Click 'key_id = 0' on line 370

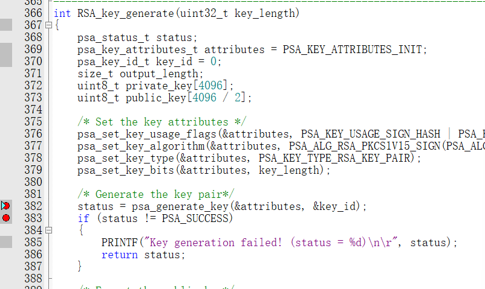186,62
